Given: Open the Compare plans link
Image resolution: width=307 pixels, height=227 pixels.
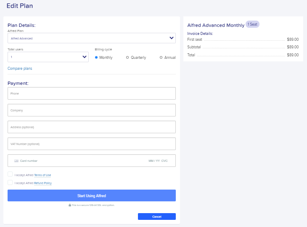Looking at the screenshot, I should pos(20,69).
